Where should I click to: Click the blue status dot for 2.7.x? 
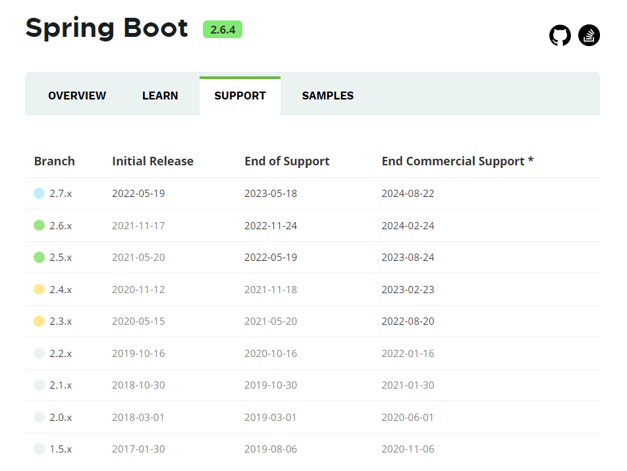tap(40, 194)
